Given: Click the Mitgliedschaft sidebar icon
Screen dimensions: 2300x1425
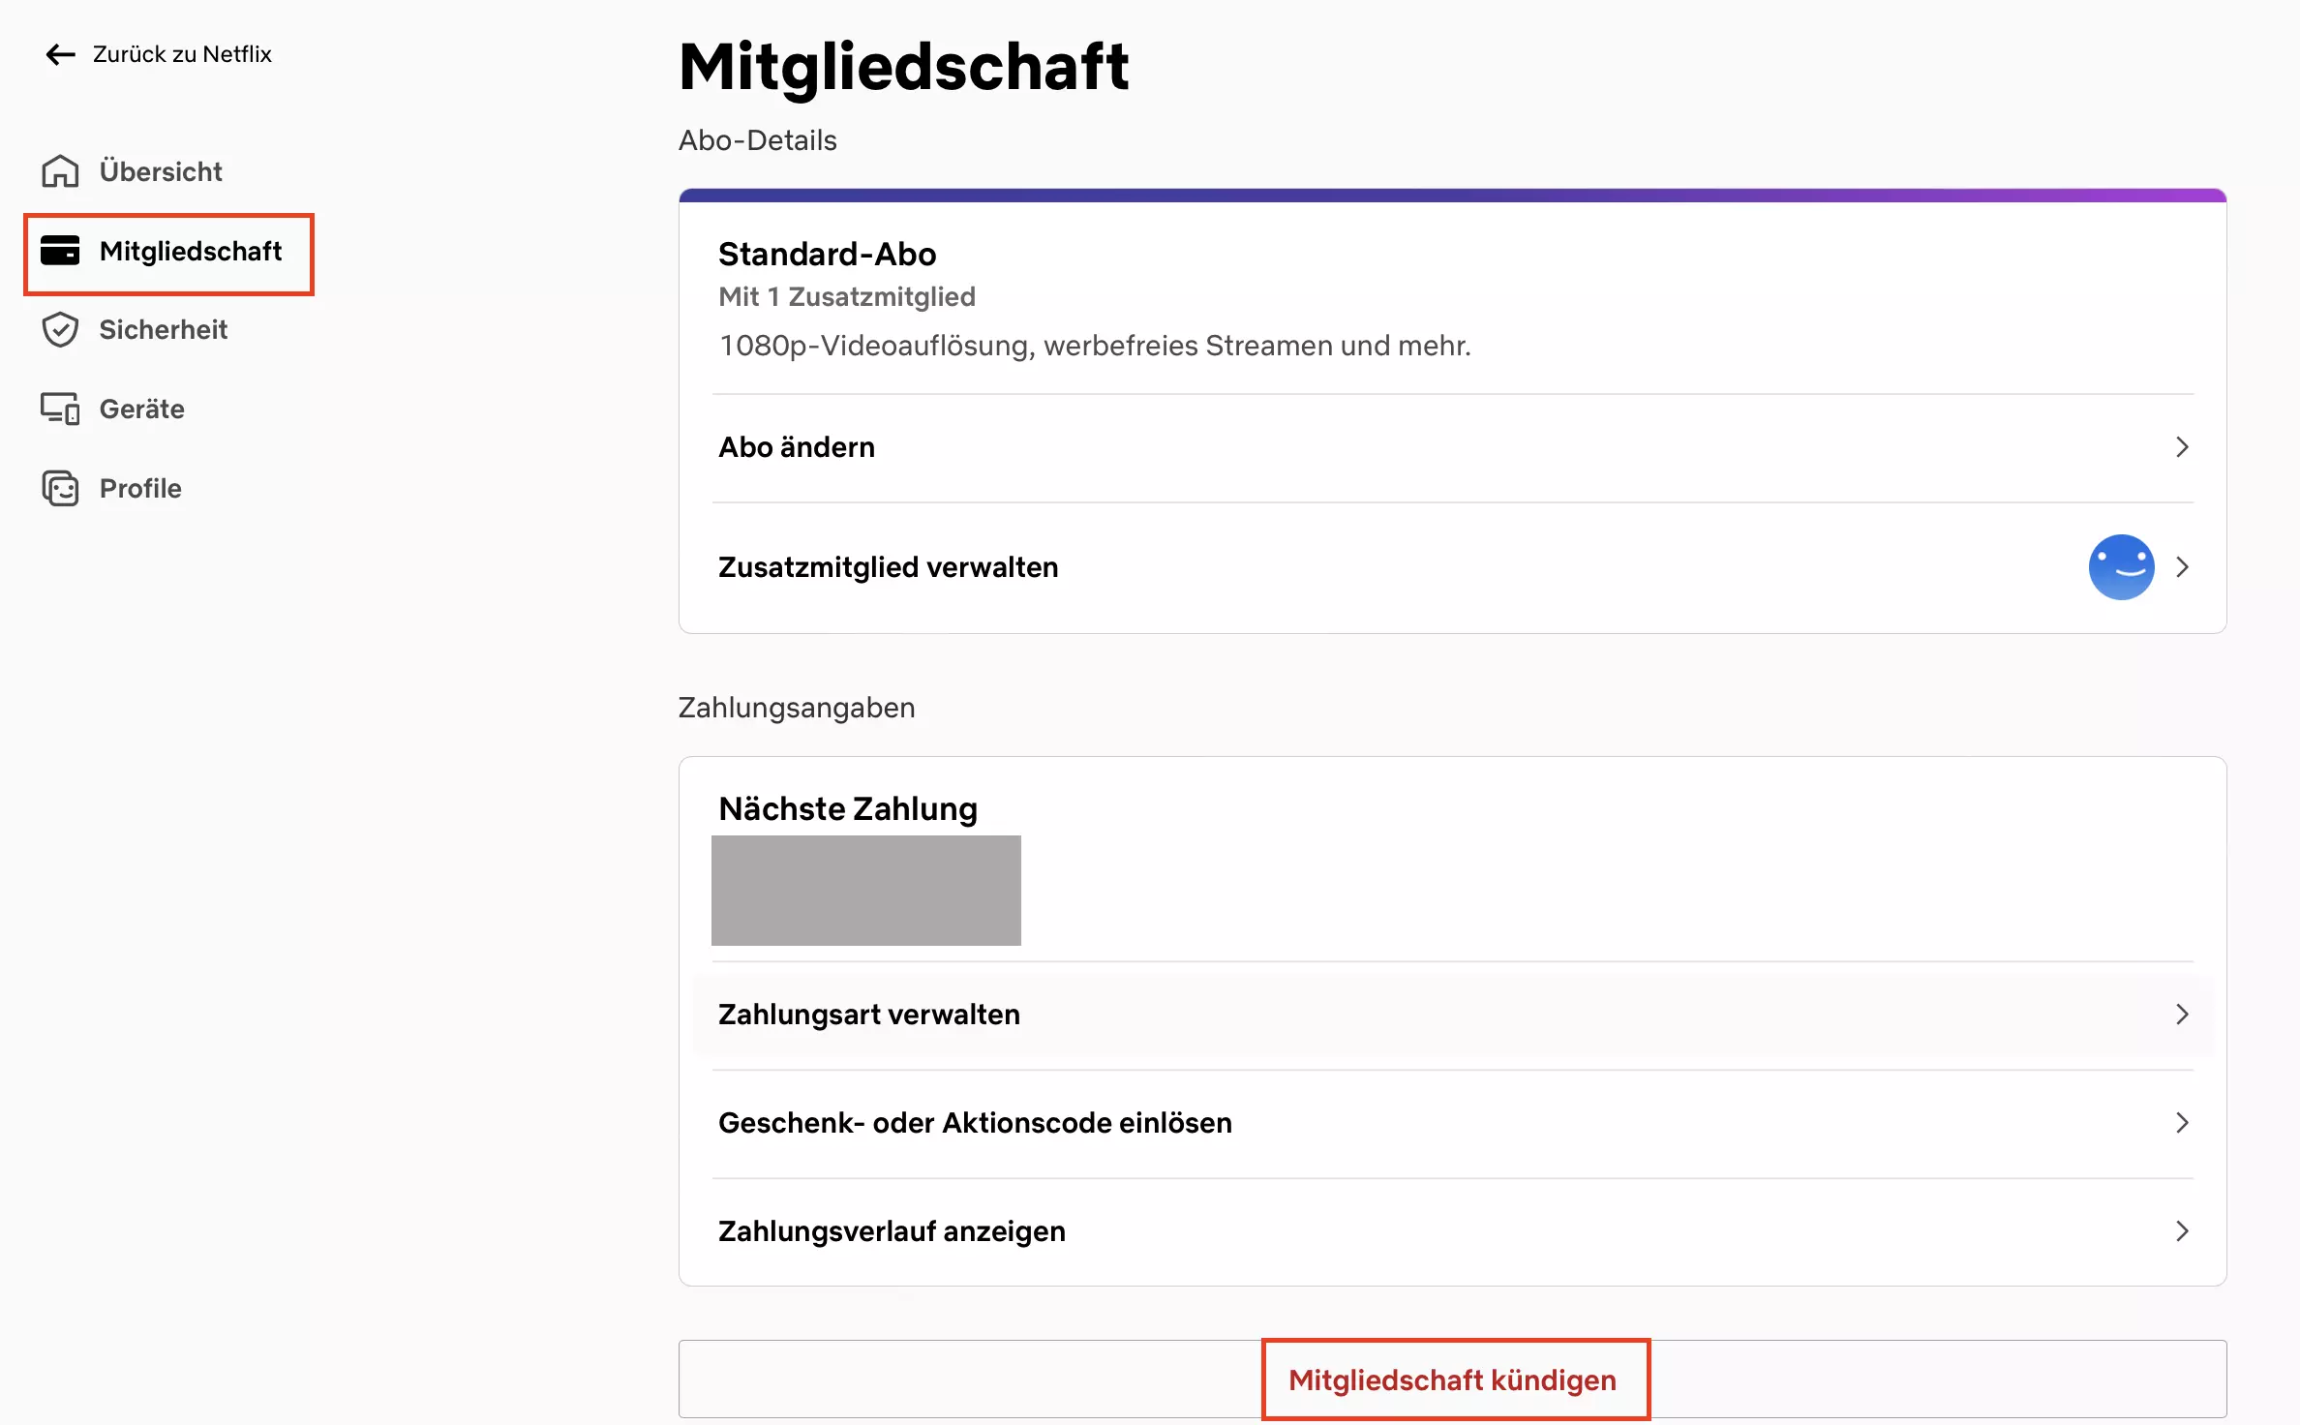Looking at the screenshot, I should pos(61,250).
